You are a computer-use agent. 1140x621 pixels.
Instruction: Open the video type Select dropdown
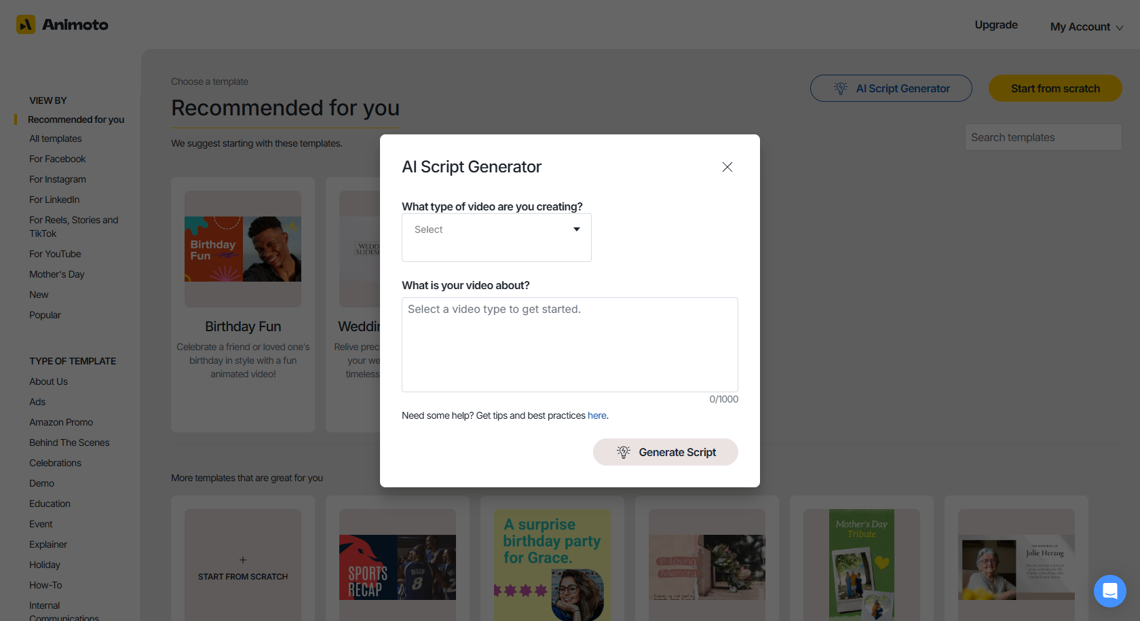pos(496,237)
